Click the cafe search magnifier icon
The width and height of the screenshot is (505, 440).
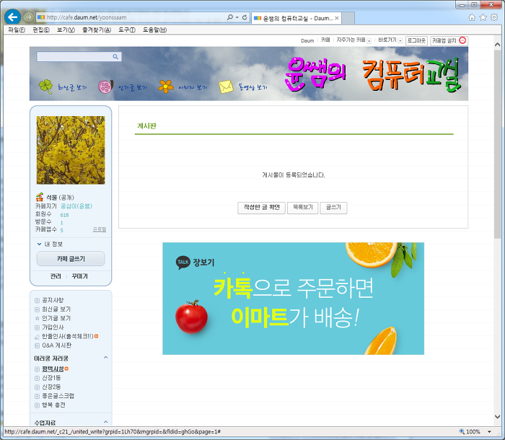[115, 57]
